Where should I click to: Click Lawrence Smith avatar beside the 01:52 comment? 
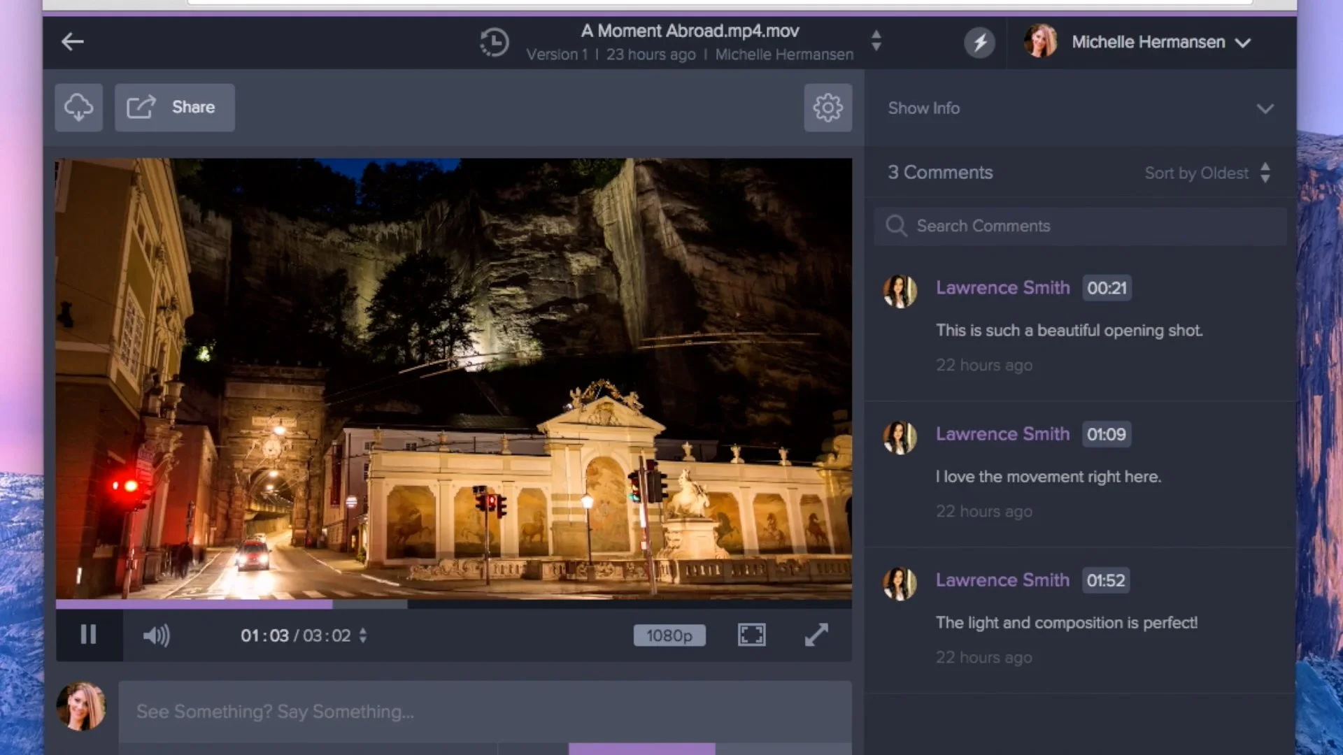tap(900, 584)
